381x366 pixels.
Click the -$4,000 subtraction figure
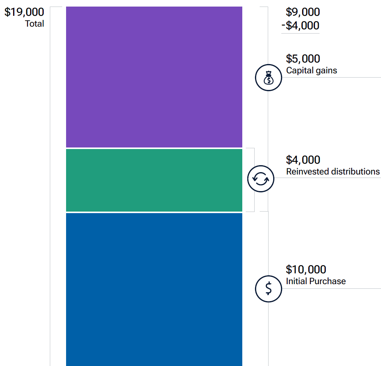click(x=300, y=25)
